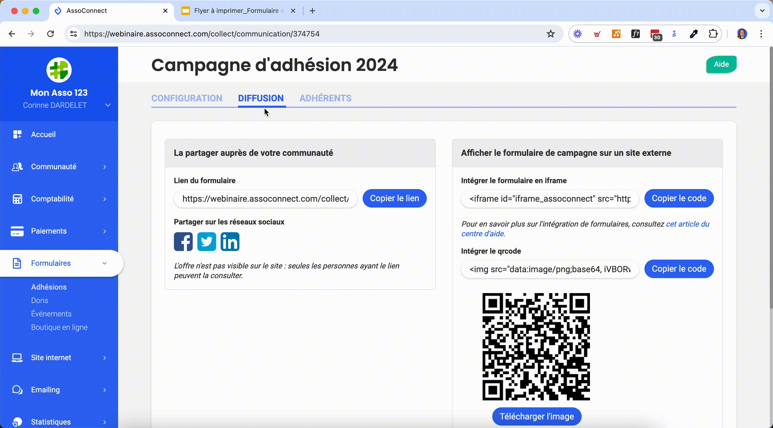Click the Copier le lien button
The width and height of the screenshot is (773, 428).
(x=394, y=198)
